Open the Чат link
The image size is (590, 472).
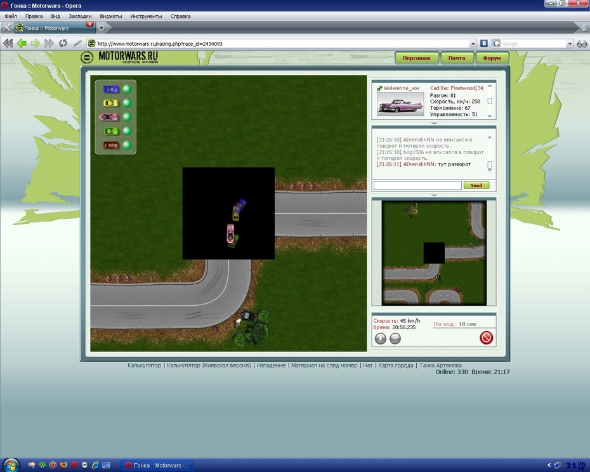pyautogui.click(x=367, y=365)
